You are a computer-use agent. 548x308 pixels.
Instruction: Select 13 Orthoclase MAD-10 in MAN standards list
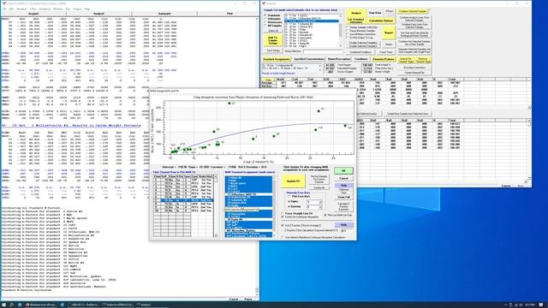(x=248, y=194)
